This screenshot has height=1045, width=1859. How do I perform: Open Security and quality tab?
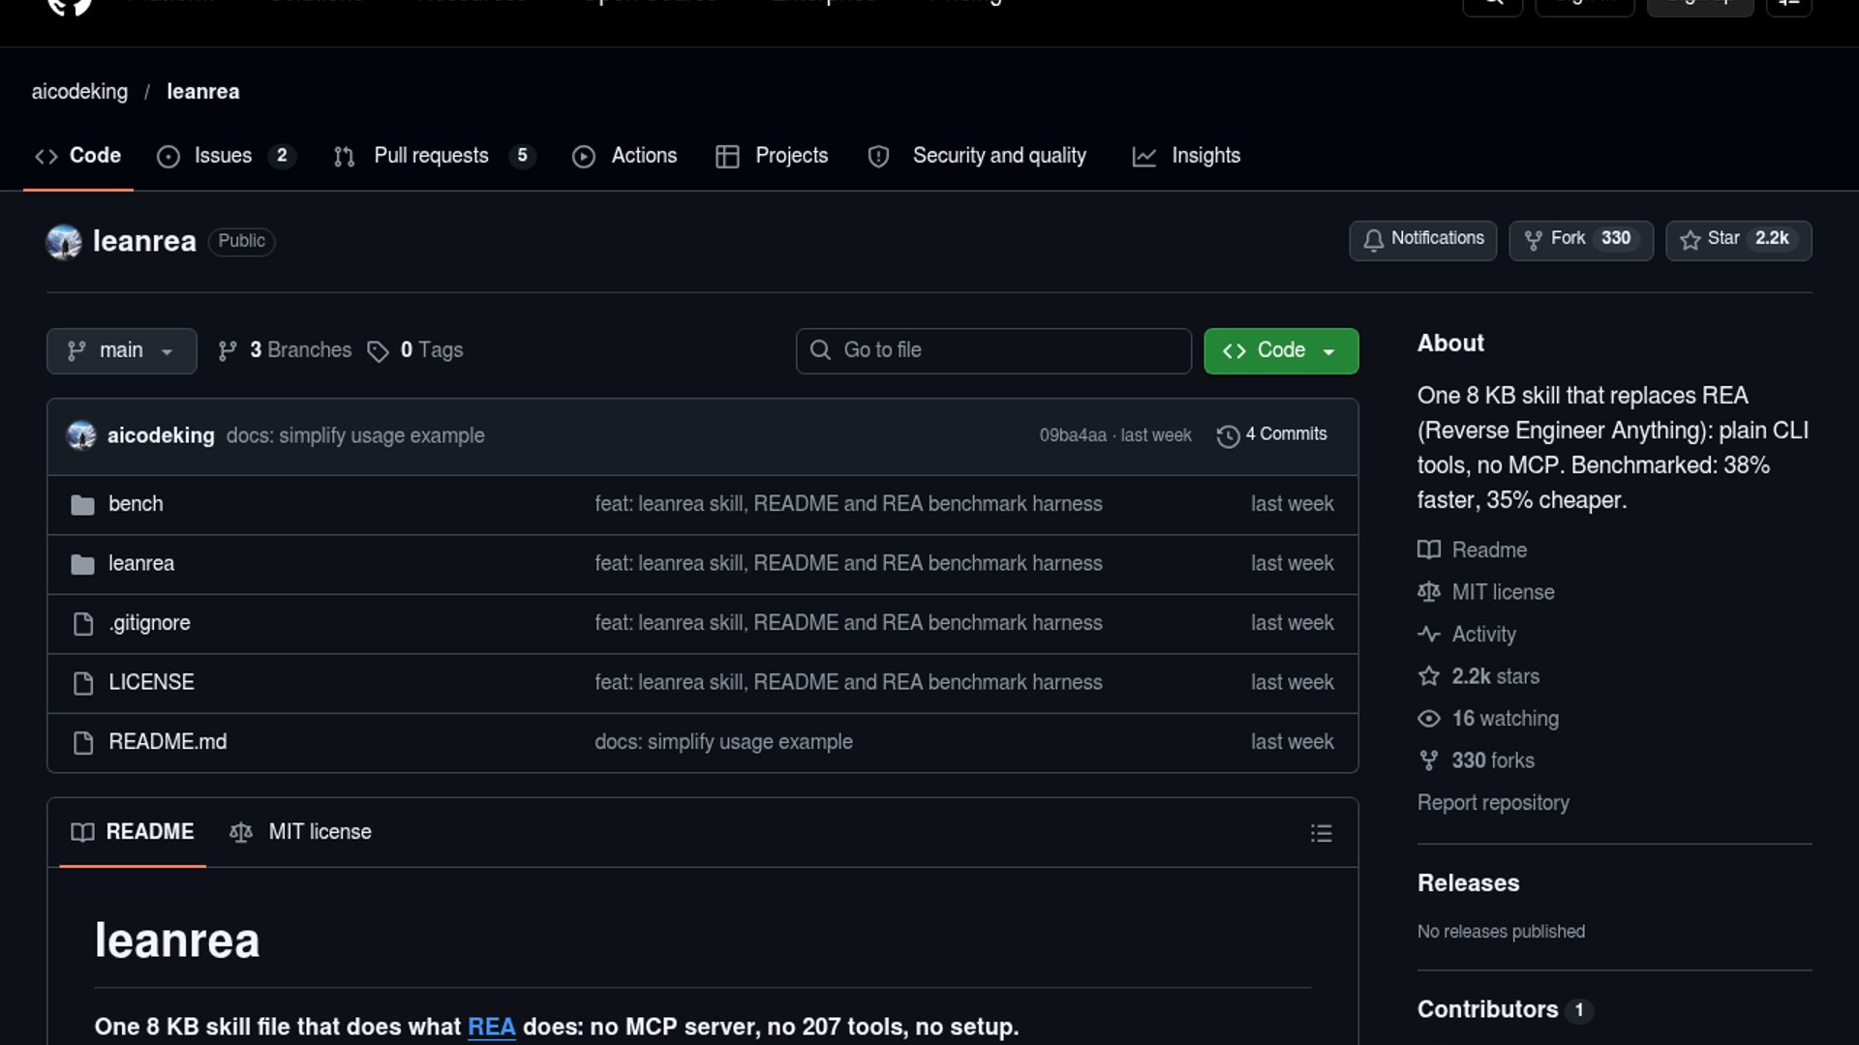coord(977,156)
